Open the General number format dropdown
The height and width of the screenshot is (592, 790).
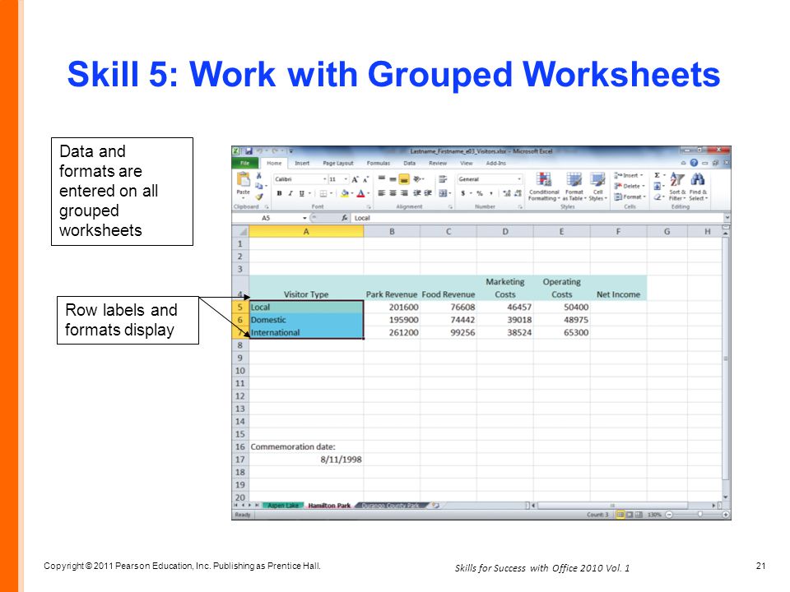[519, 179]
